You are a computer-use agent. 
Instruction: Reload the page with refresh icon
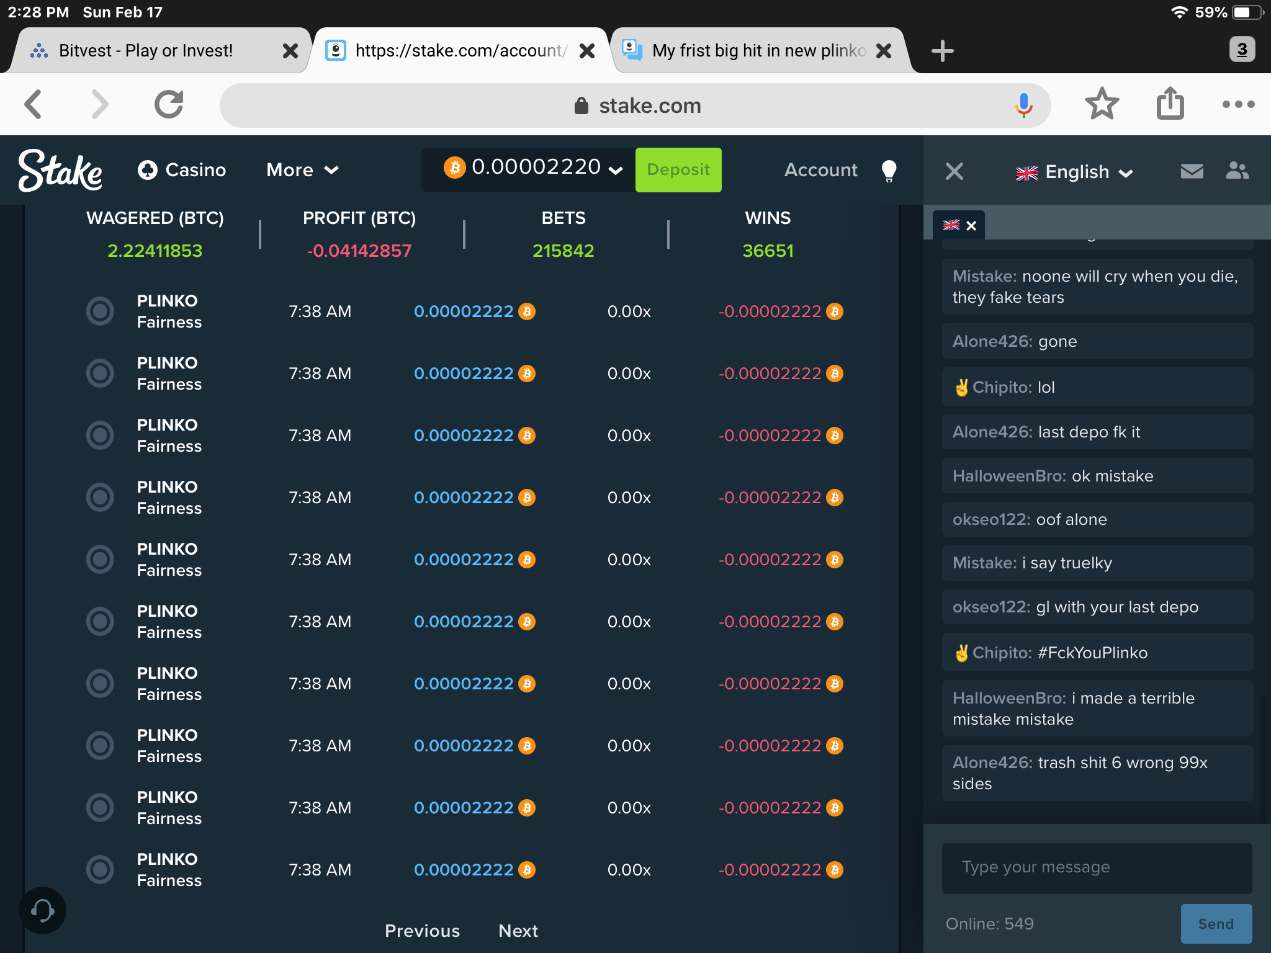[x=169, y=104]
